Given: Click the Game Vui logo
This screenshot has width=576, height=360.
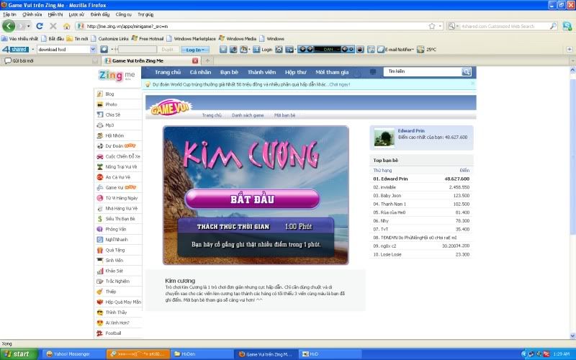Looking at the screenshot, I should coord(171,107).
